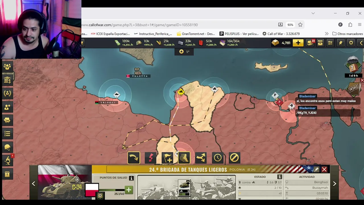The image size is (364, 205).
Task: Select the delay clock command button
Action: tap(218, 158)
